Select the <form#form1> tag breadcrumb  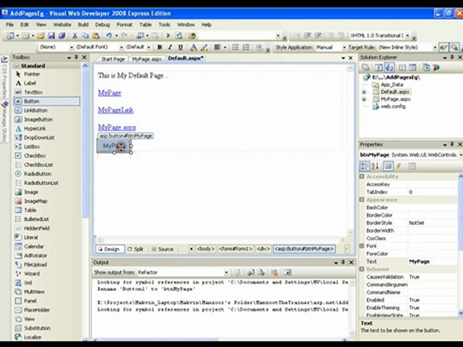click(x=235, y=249)
